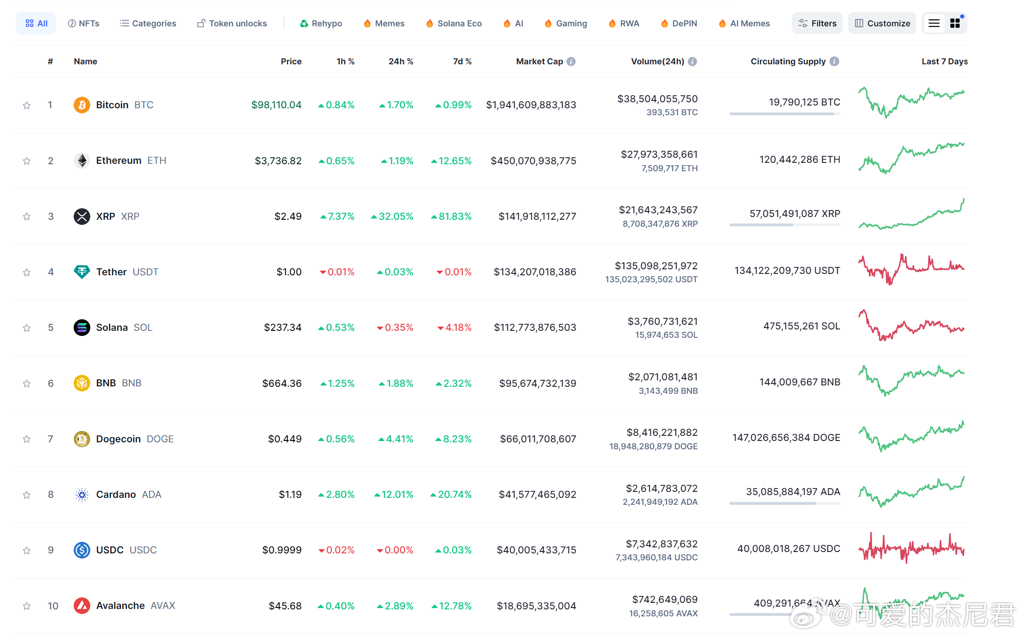The image size is (1024, 639).
Task: Switch to list view icon
Action: [934, 23]
